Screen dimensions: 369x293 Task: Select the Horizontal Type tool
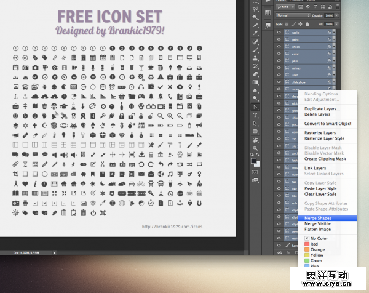255,116
